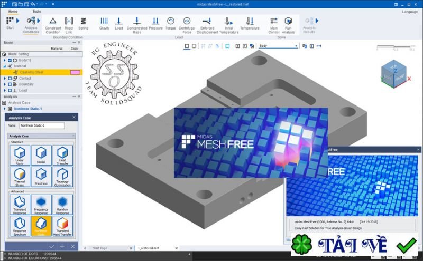Expand the Contact tree node

[5, 78]
